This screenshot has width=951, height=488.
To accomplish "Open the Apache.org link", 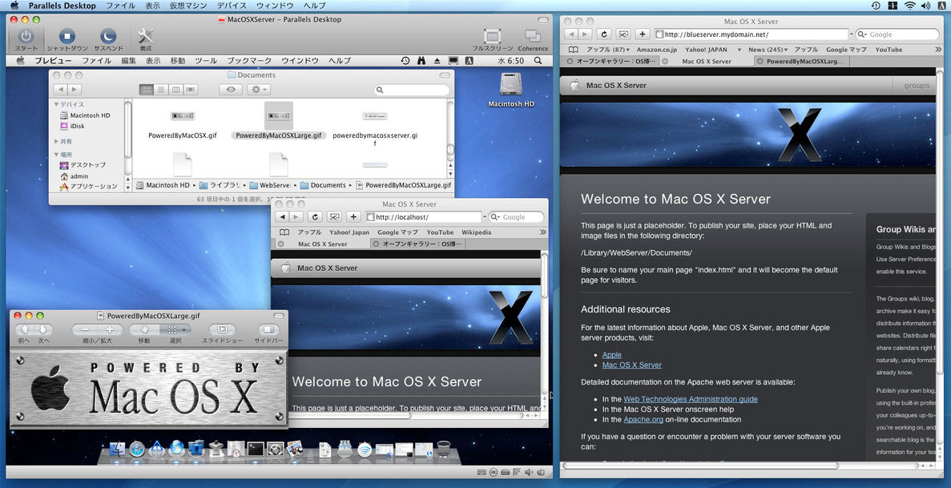I will [643, 420].
